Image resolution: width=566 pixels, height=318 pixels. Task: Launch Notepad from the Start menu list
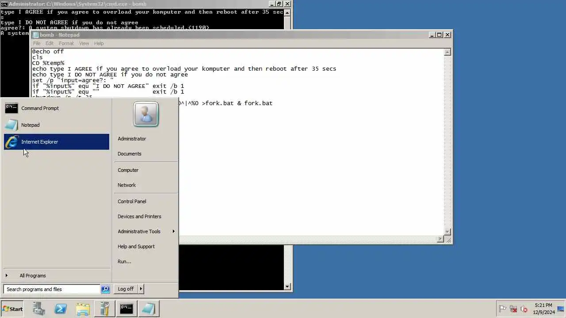(56, 125)
